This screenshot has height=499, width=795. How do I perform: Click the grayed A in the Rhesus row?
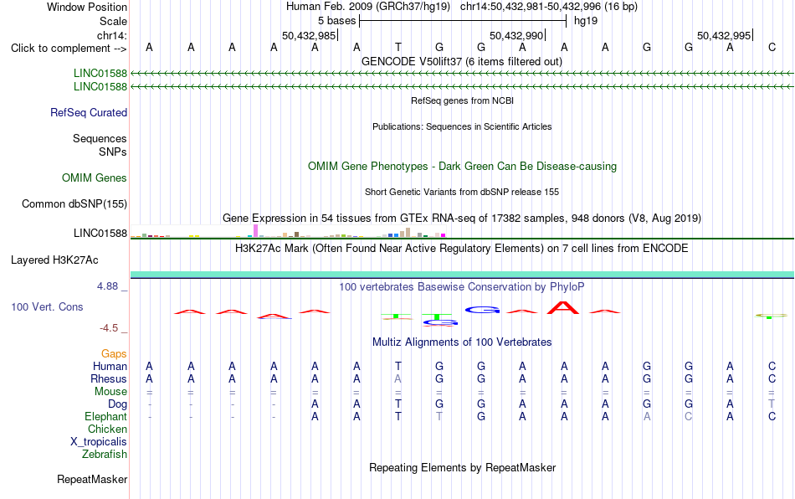point(398,378)
